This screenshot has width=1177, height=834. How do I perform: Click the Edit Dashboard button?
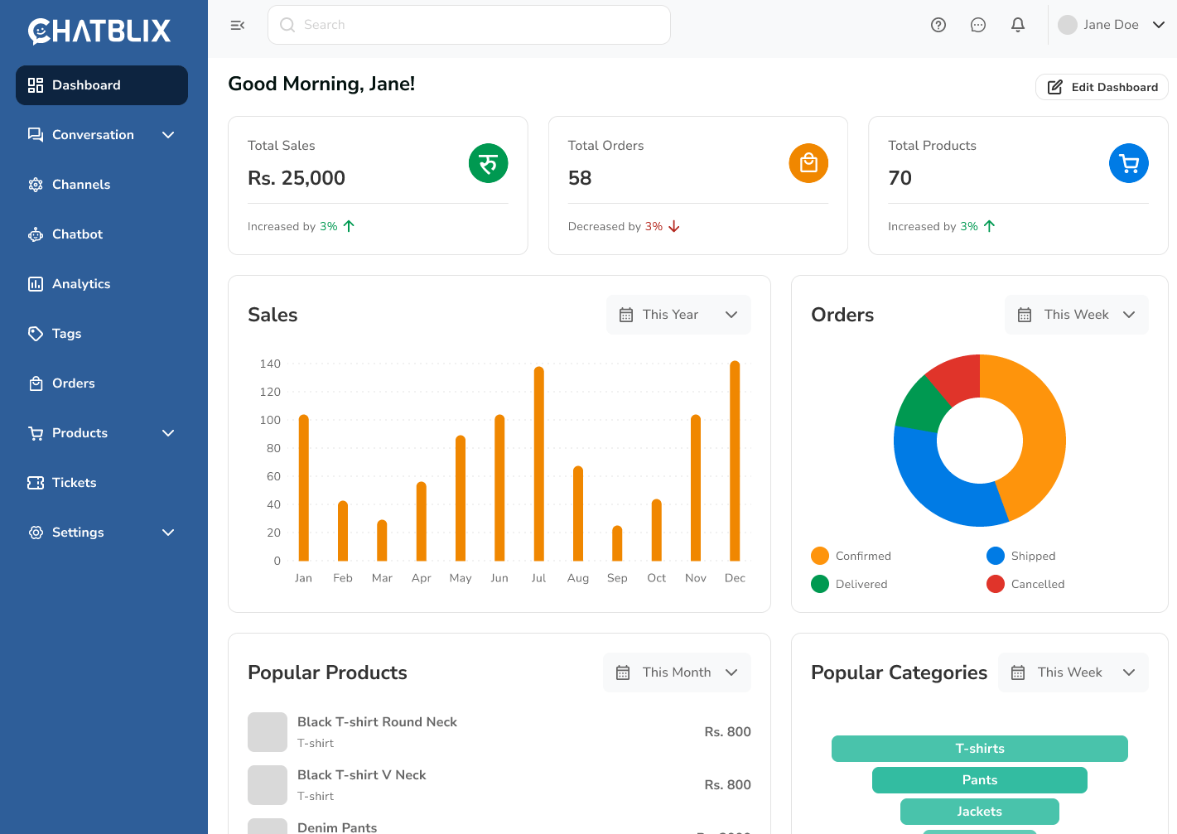(1102, 86)
